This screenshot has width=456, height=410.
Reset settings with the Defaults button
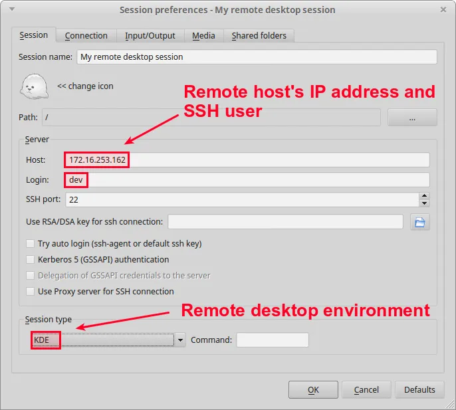pyautogui.click(x=419, y=390)
